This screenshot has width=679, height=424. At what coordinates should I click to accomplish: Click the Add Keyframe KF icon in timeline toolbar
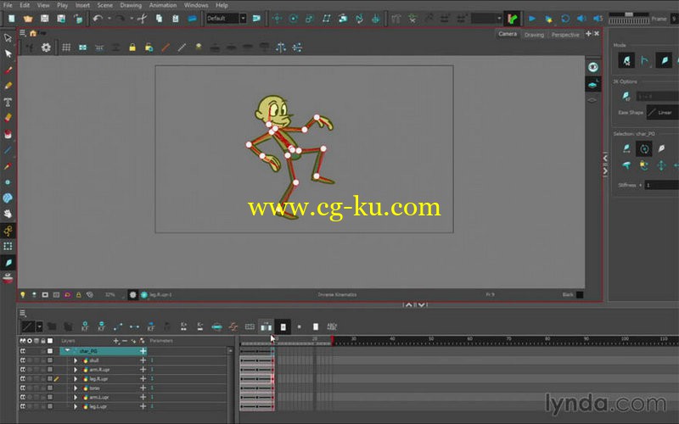(85, 326)
